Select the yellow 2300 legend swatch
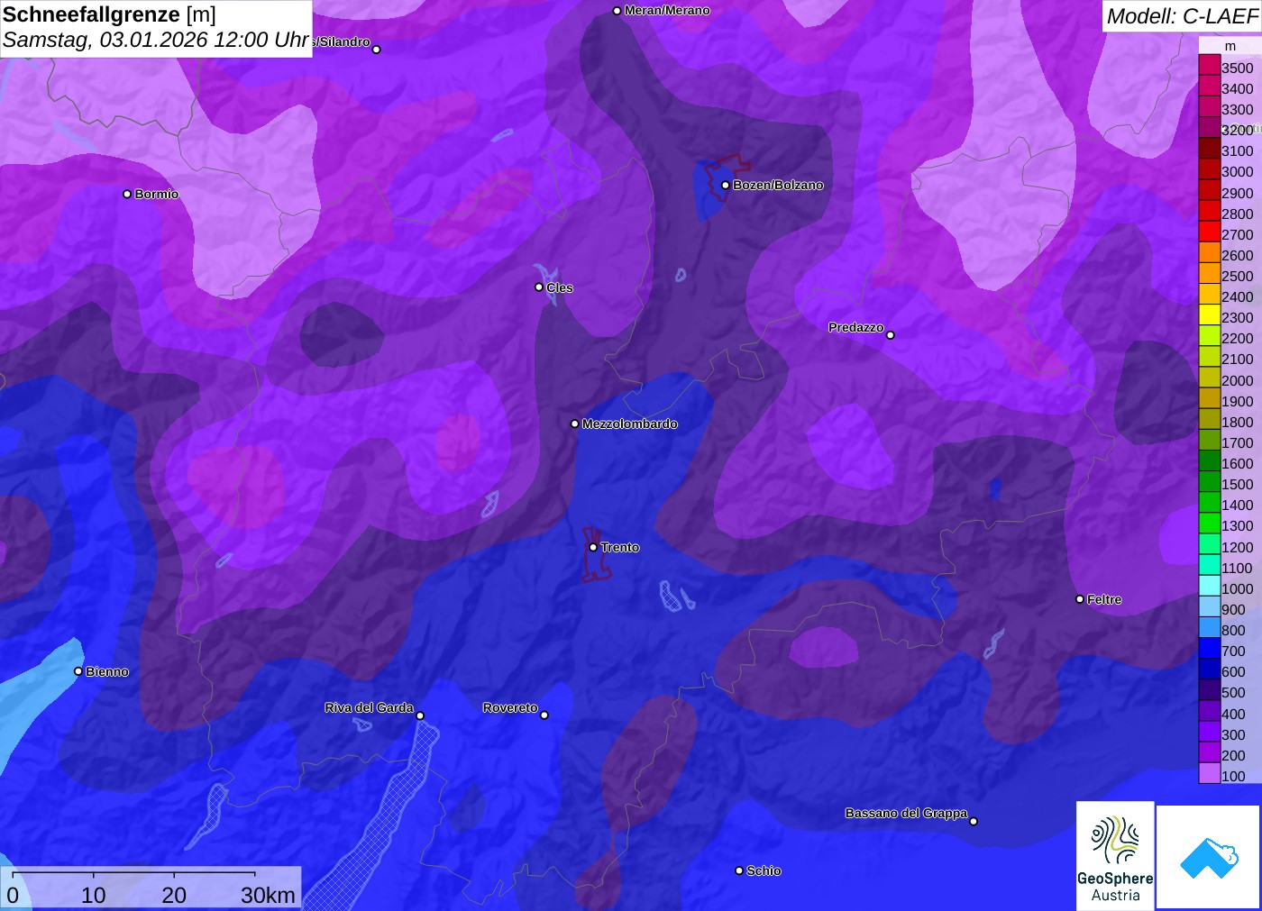1262x911 pixels. tap(1209, 314)
